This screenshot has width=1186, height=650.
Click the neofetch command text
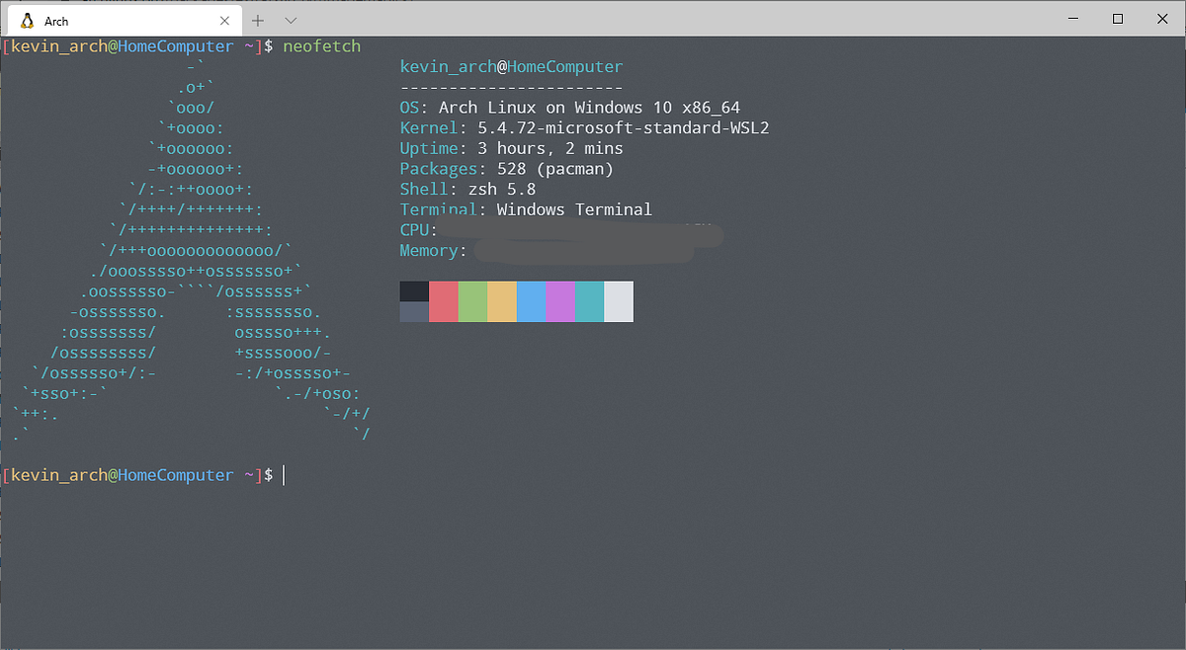[321, 45]
